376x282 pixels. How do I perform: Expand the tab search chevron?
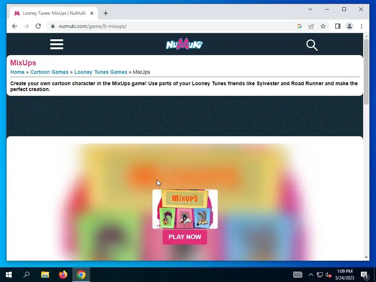pyautogui.click(x=310, y=9)
